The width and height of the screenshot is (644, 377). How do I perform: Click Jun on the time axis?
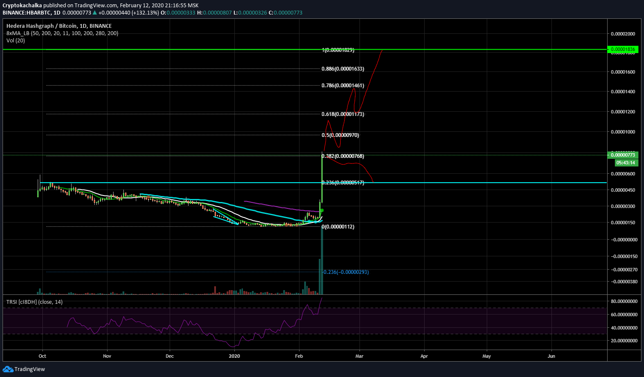[x=551, y=356]
